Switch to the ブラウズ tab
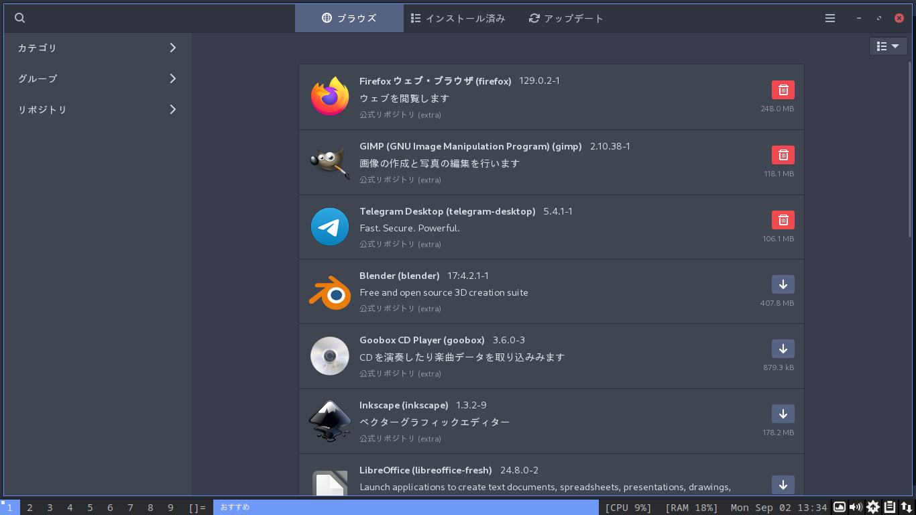Screen dimensions: 916x515 [x=349, y=18]
